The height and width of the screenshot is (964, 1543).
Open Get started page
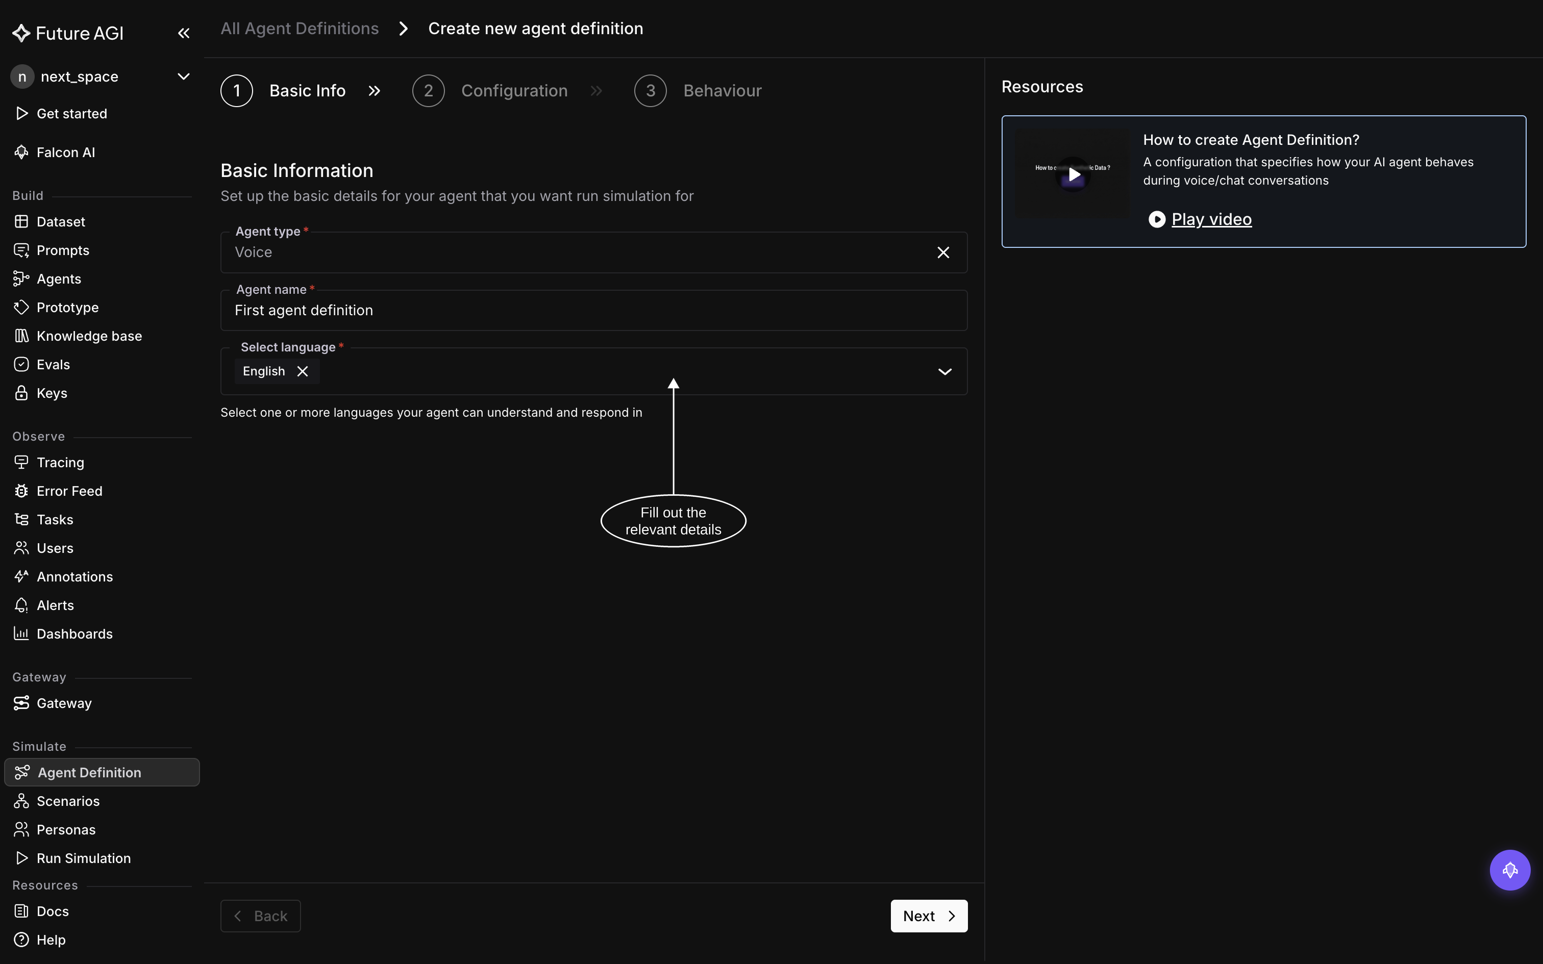click(71, 113)
